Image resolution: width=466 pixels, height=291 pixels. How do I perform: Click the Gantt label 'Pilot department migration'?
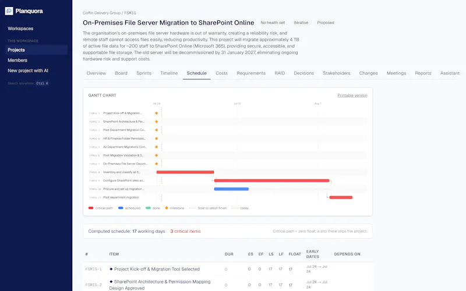pos(121,197)
